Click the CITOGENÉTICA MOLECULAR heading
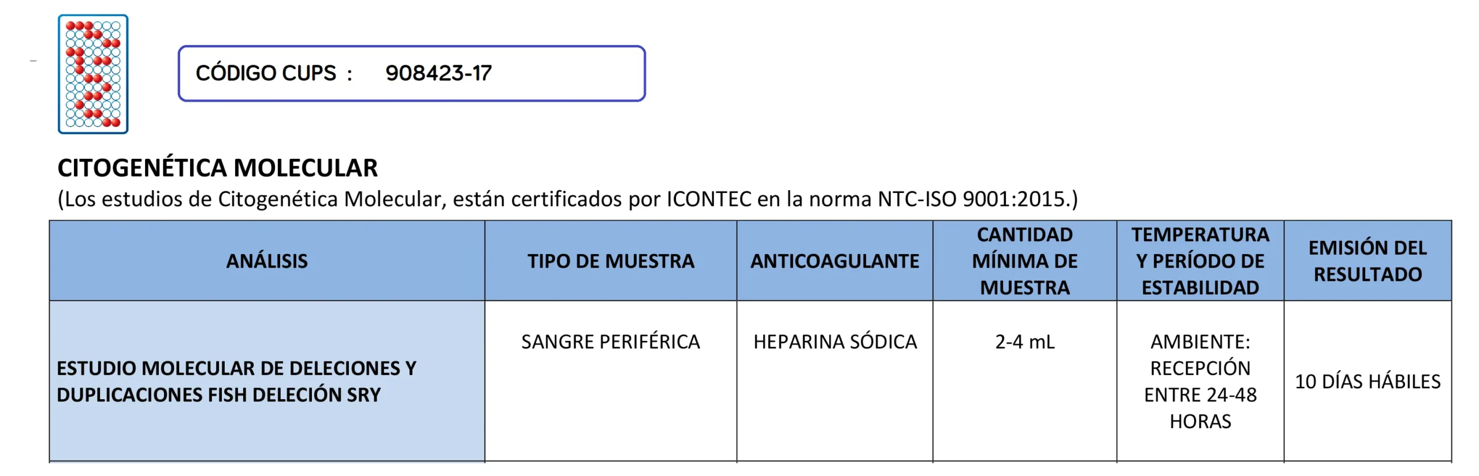This screenshot has height=476, width=1479. pos(217,168)
